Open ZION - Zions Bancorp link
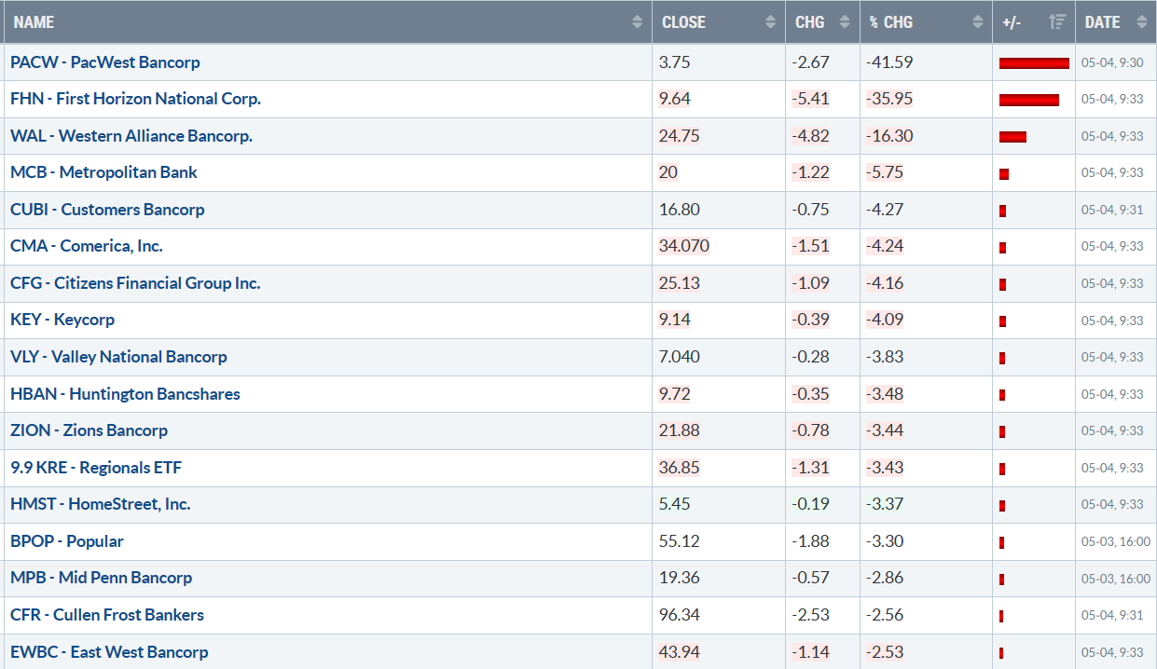Image resolution: width=1157 pixels, height=669 pixels. click(x=90, y=430)
